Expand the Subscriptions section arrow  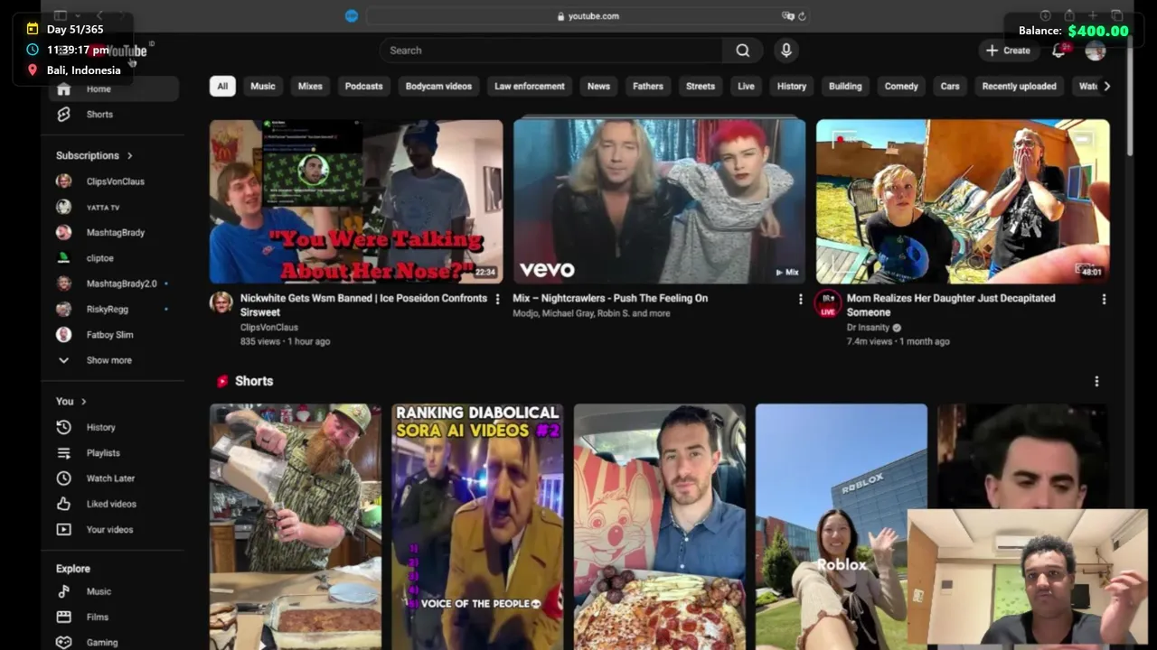(129, 155)
